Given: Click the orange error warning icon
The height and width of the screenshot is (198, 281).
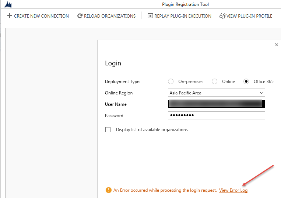Looking at the screenshot, I should [x=108, y=190].
